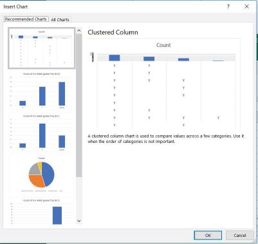Dismiss the dialog with Cancel
Screen dimensions: 258x244
(240, 235)
